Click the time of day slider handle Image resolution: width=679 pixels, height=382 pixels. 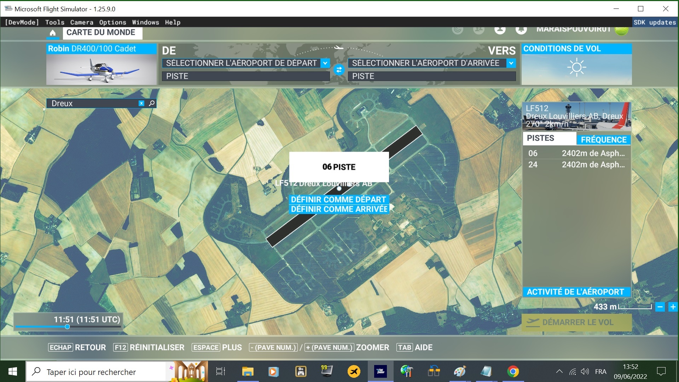point(67,327)
